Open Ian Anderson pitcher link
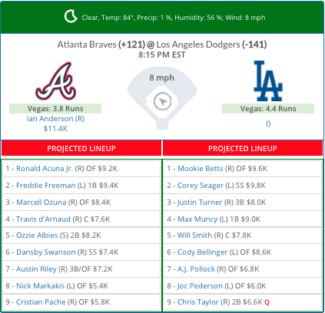Viewport: 325px width, 313px height. tap(55, 119)
